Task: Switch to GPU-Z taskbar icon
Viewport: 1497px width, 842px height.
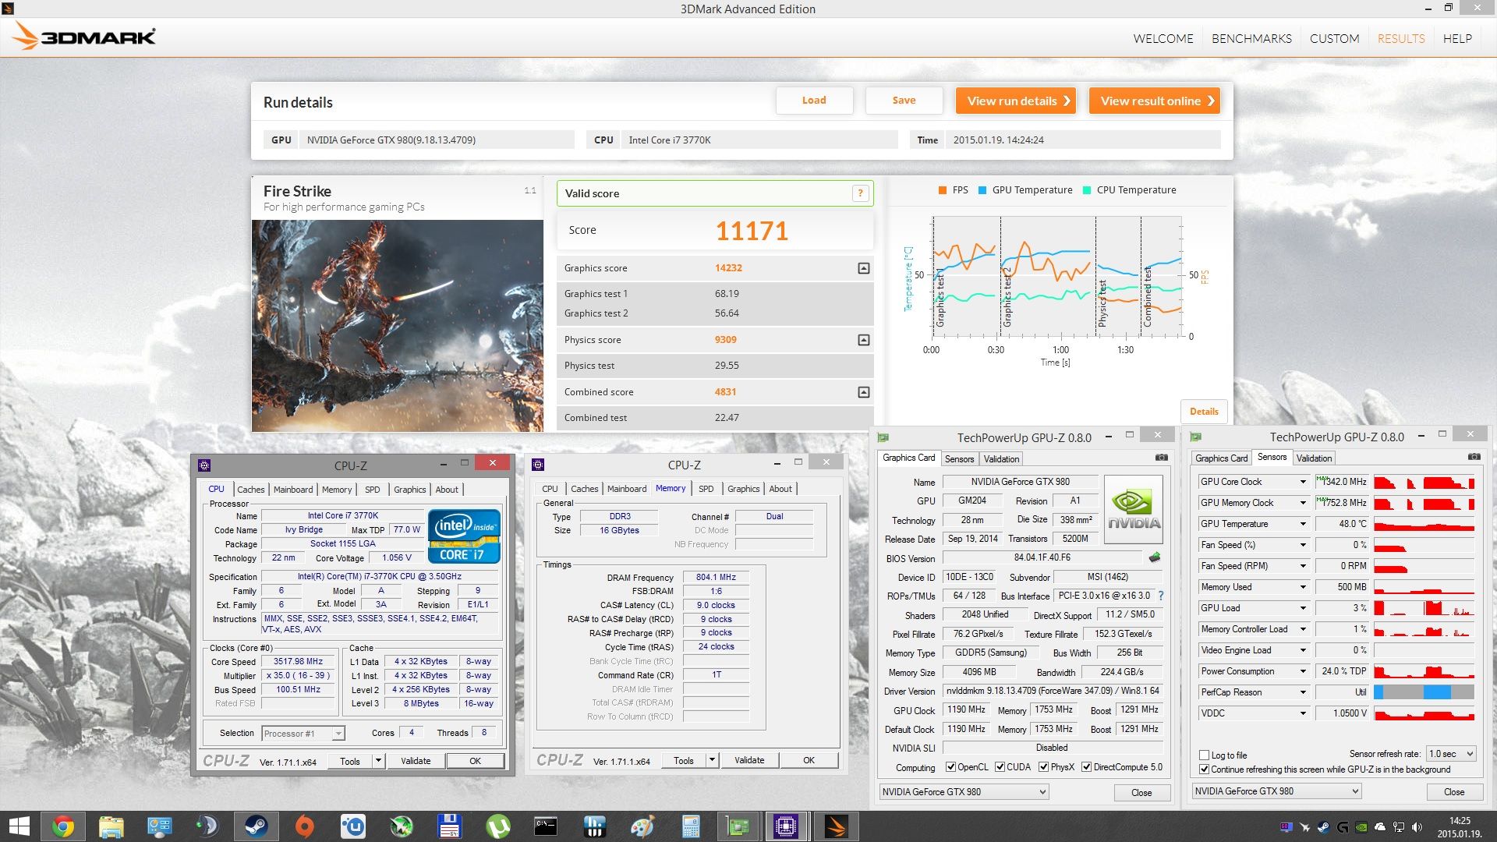Action: click(x=738, y=826)
